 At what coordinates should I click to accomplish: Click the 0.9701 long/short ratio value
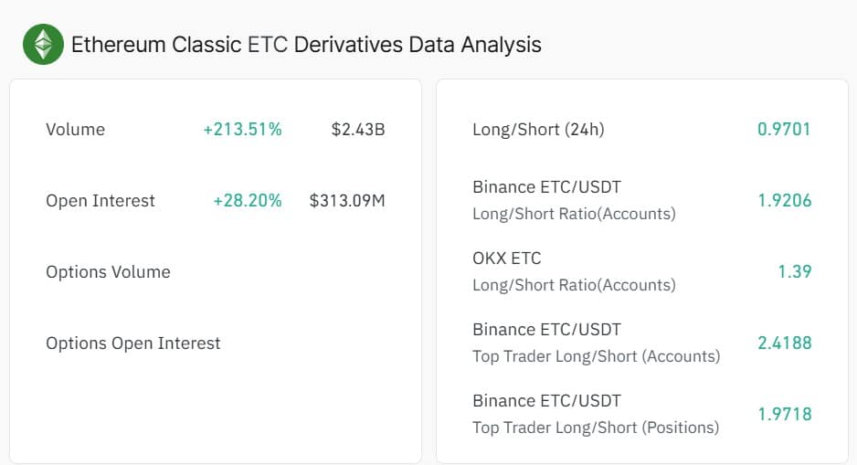pyautogui.click(x=784, y=130)
